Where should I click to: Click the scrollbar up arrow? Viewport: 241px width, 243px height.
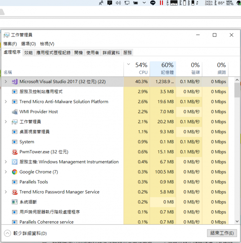point(237,80)
